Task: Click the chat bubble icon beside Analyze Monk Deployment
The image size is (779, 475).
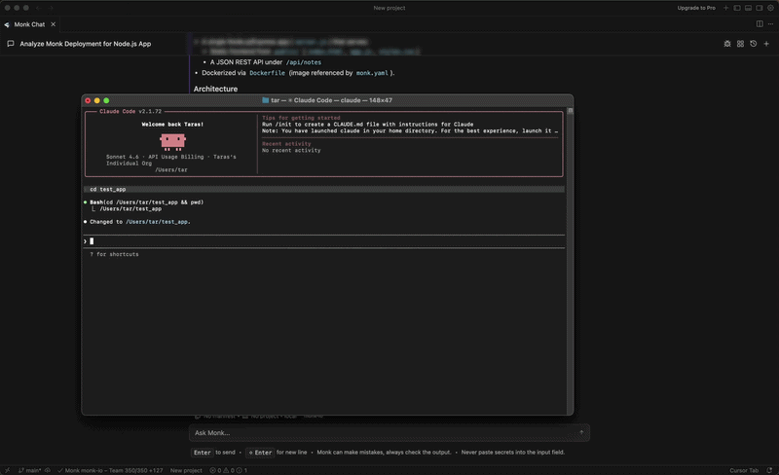Action: 11,44
